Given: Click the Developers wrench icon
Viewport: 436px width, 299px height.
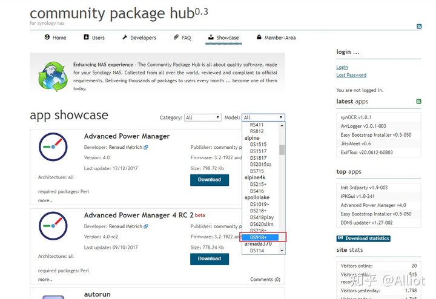Looking at the screenshot, I should coord(125,37).
